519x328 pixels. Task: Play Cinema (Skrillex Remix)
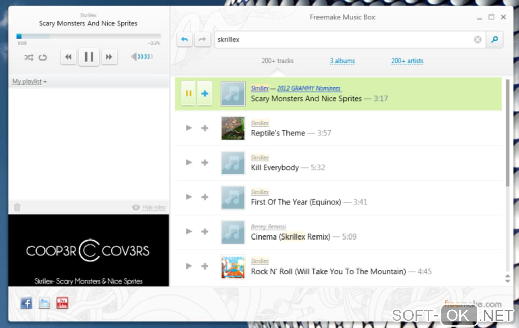pos(189,231)
